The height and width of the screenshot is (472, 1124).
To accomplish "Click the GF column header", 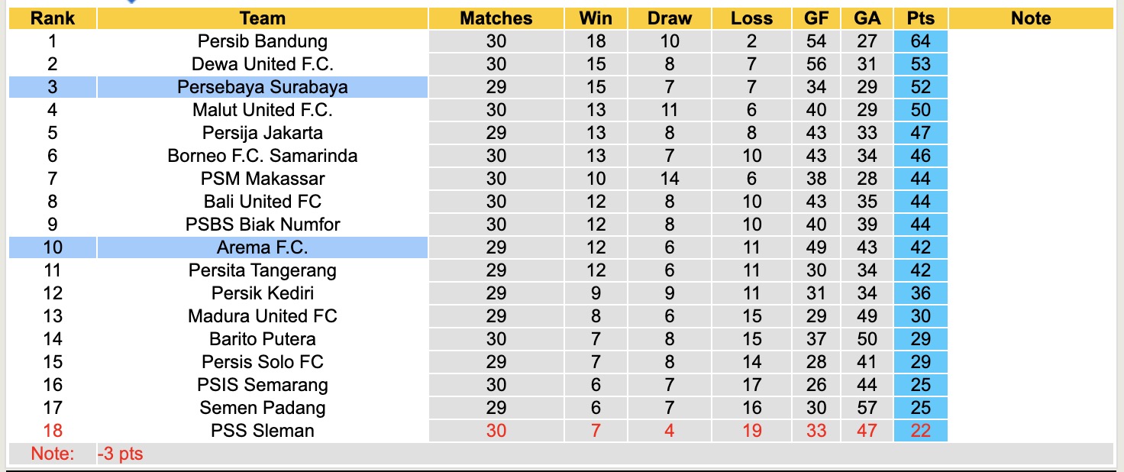I will pyautogui.click(x=816, y=18).
